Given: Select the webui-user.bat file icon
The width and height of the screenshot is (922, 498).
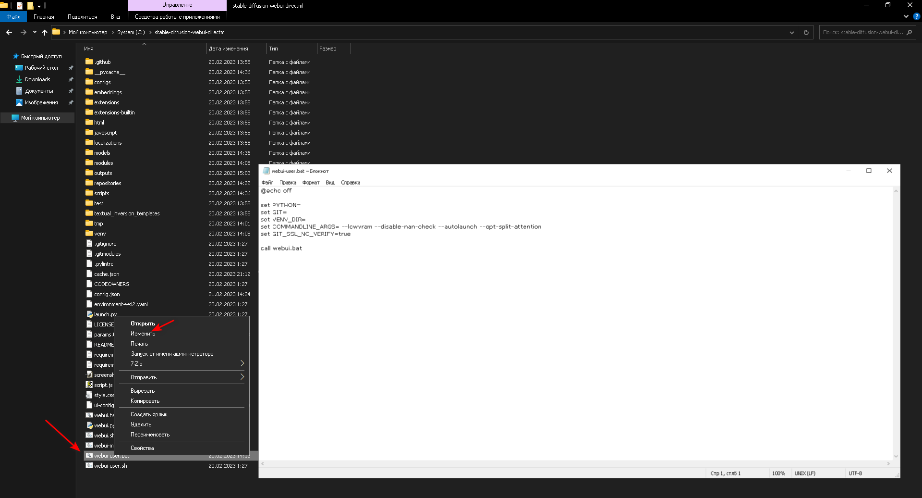Looking at the screenshot, I should 89,455.
